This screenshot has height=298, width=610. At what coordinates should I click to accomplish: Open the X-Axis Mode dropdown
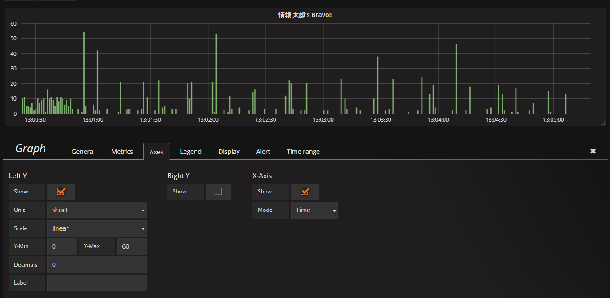coord(314,210)
